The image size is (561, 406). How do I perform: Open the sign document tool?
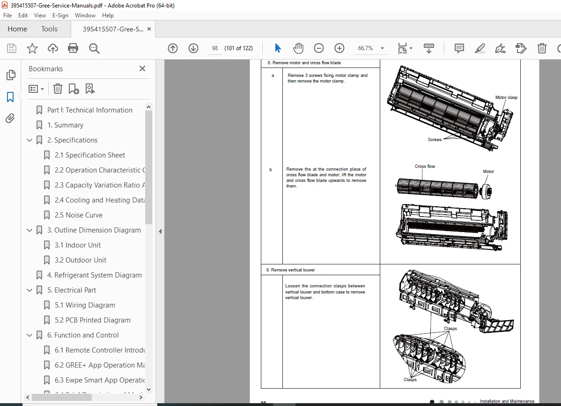coord(500,48)
